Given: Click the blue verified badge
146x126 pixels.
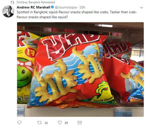Looking at the screenshot, I should (52, 7).
